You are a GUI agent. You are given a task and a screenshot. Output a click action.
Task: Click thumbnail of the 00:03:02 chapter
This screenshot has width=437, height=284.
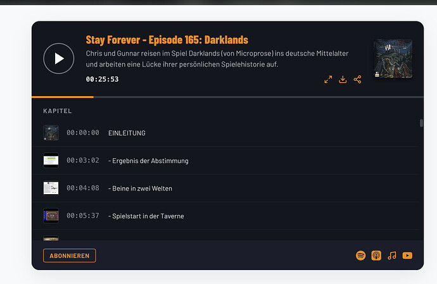coord(51,161)
